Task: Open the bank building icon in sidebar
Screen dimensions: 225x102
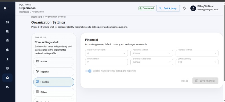Action: coord(8,41)
